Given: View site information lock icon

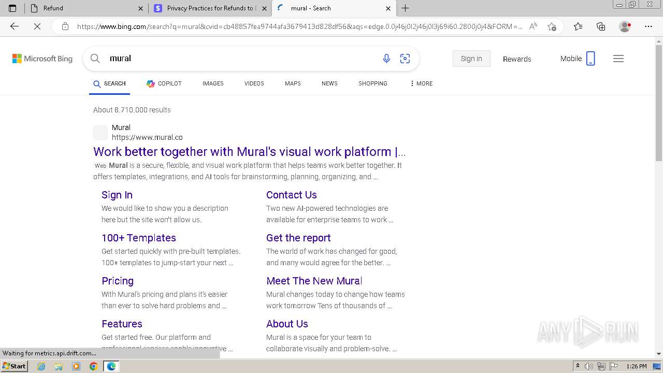Looking at the screenshot, I should (65, 26).
